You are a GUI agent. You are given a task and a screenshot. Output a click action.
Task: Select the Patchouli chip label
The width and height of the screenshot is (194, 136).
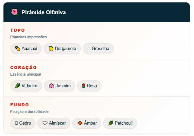pos(124,123)
